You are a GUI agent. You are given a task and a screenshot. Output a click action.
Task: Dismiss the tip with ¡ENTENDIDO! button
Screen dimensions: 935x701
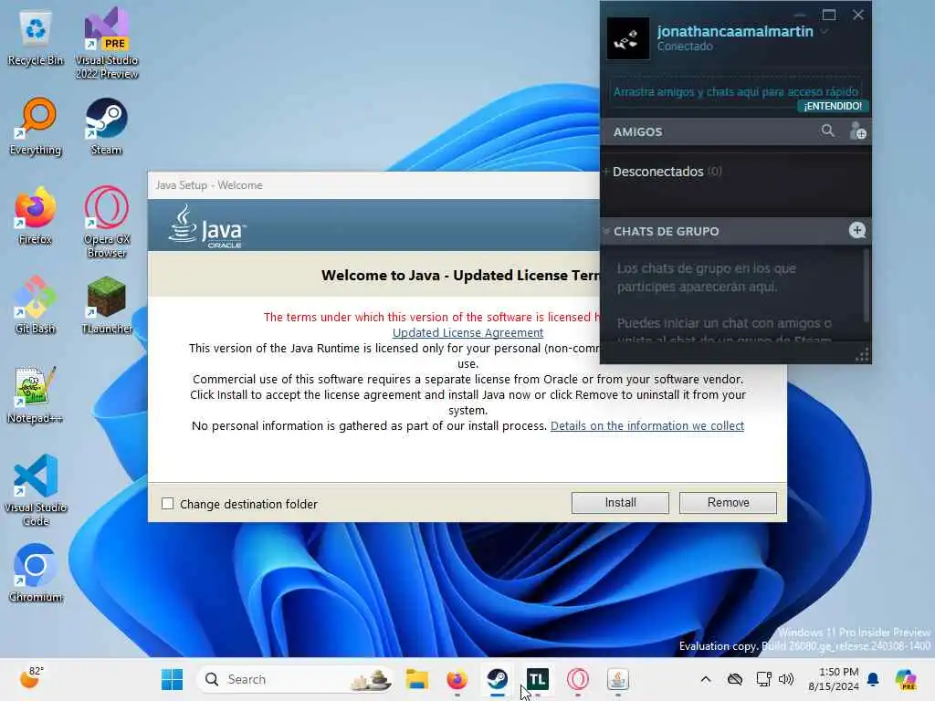[x=833, y=106]
